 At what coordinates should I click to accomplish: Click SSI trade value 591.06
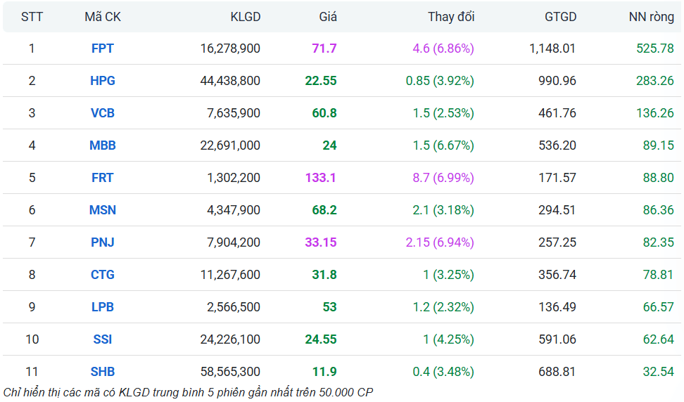557,339
